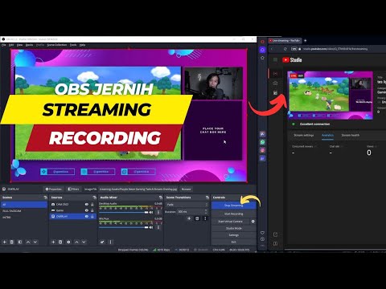Remove the transition with trash icon
The width and height of the screenshot is (386, 289).
[x=197, y=218]
